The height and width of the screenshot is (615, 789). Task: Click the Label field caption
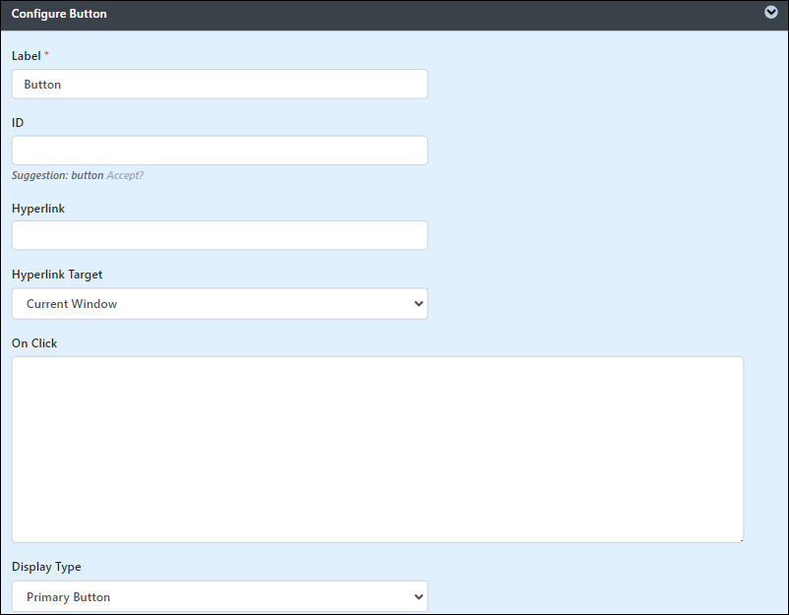click(27, 56)
